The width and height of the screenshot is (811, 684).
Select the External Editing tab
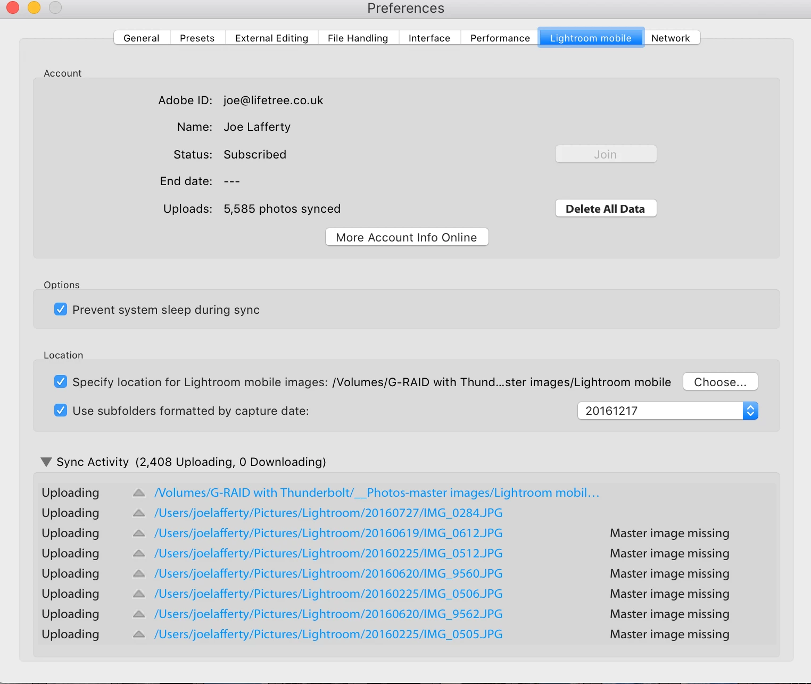[272, 38]
